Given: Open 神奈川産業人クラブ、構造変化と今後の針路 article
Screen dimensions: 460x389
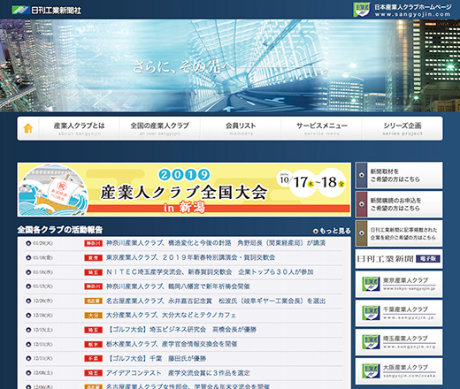Looking at the screenshot, I should [216, 243].
